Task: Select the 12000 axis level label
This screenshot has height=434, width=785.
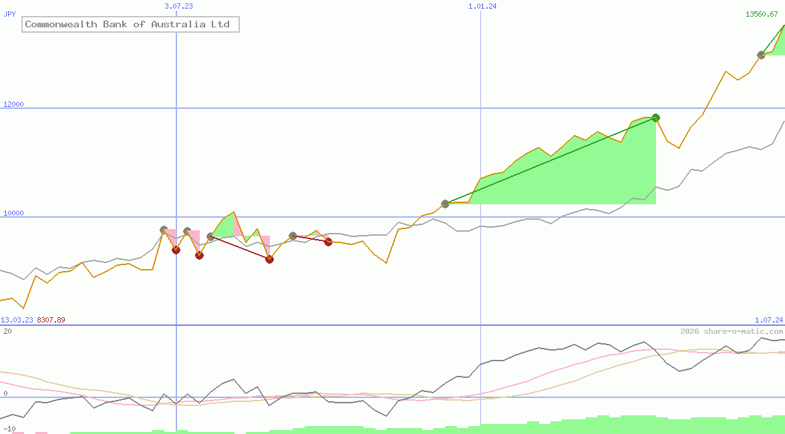Action: click(x=12, y=104)
